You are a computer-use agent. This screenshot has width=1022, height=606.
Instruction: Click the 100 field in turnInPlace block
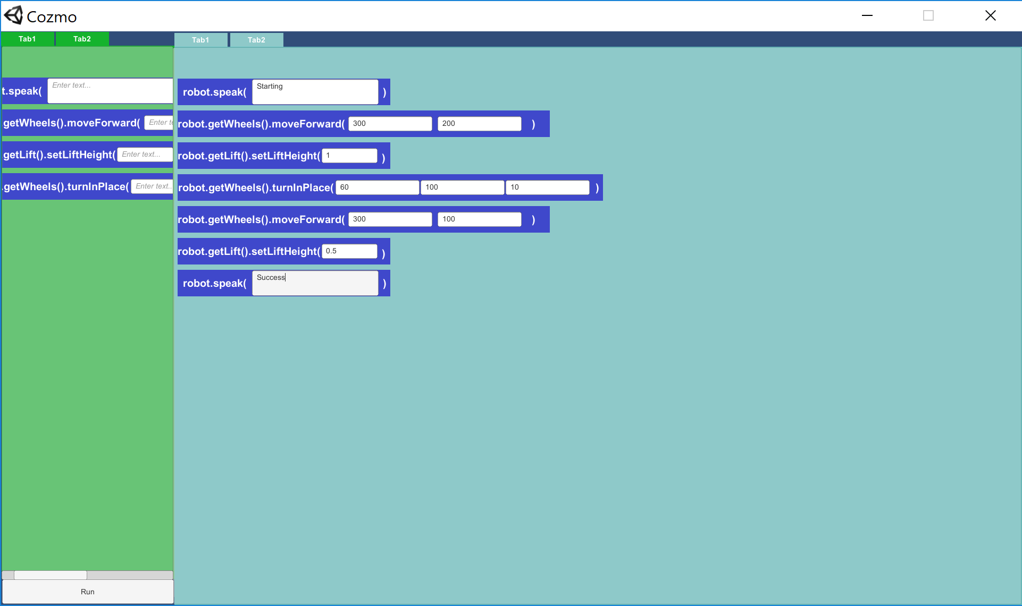(463, 187)
